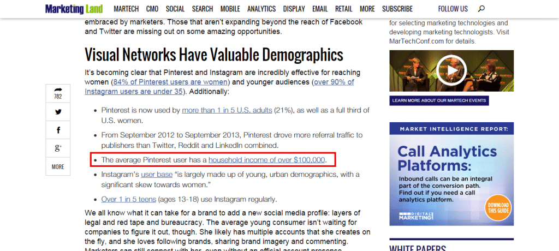559x251 pixels.
Task: Open the MARTECH menu item
Action: click(x=126, y=9)
